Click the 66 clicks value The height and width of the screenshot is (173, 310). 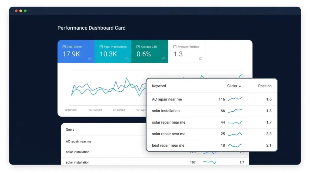coord(223,111)
